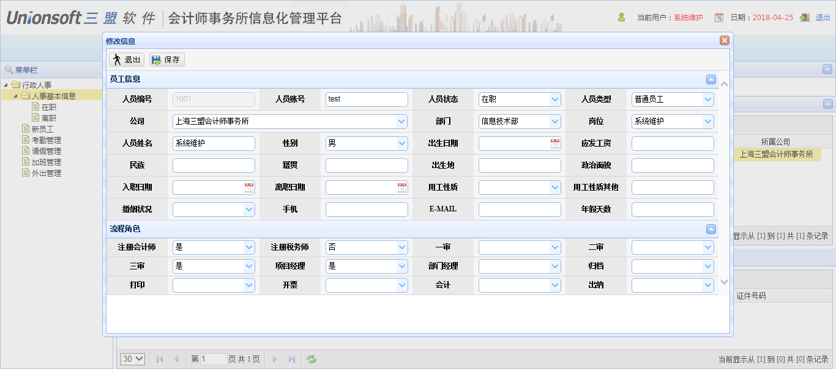836x369 pixels.
Task: Select 考勤管理 in the menu tree
Action: (x=46, y=140)
